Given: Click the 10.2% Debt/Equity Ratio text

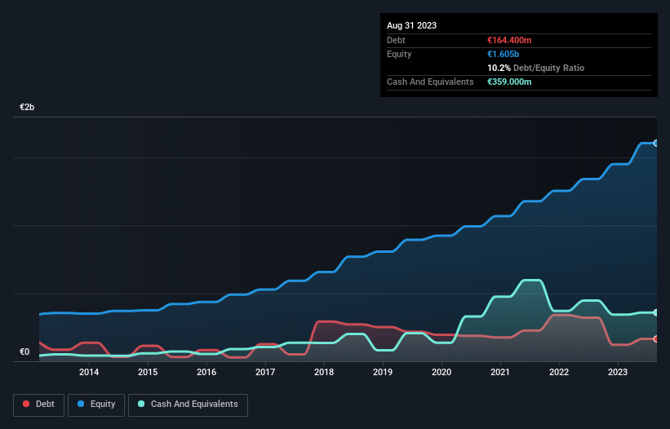Looking at the screenshot, I should (535, 68).
